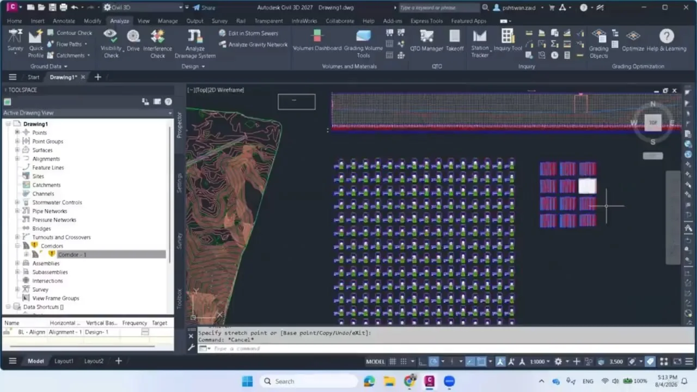Click the Civil 3D icon in the taskbar

click(430, 381)
